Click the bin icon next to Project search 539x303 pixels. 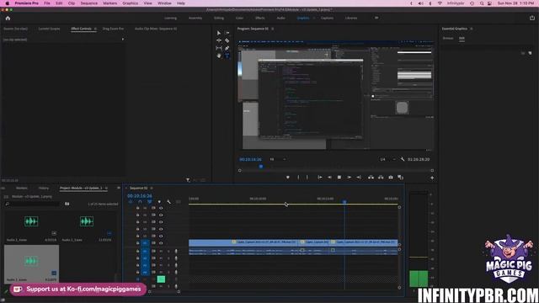pos(67,204)
